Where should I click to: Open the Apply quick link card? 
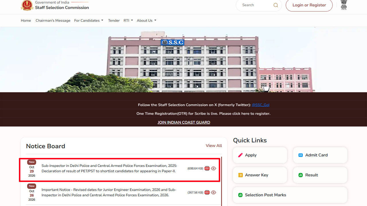pos(260,155)
